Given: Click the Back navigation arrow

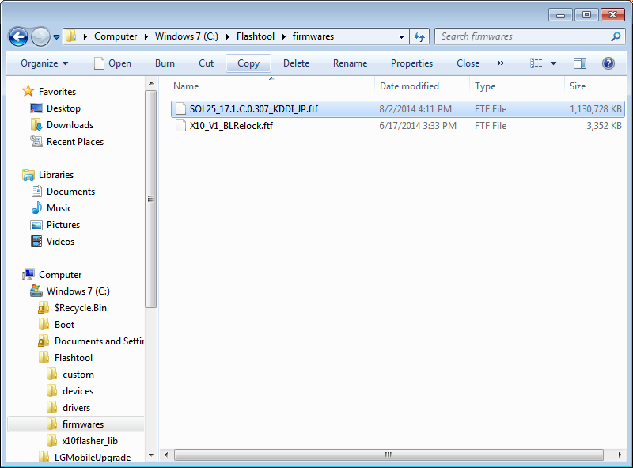Looking at the screenshot, I should (x=18, y=36).
